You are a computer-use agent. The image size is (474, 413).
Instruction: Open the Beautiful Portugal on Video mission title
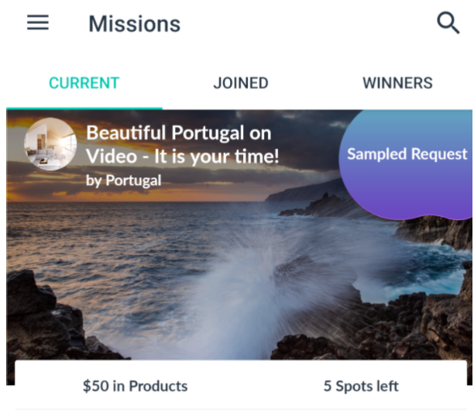(x=182, y=145)
